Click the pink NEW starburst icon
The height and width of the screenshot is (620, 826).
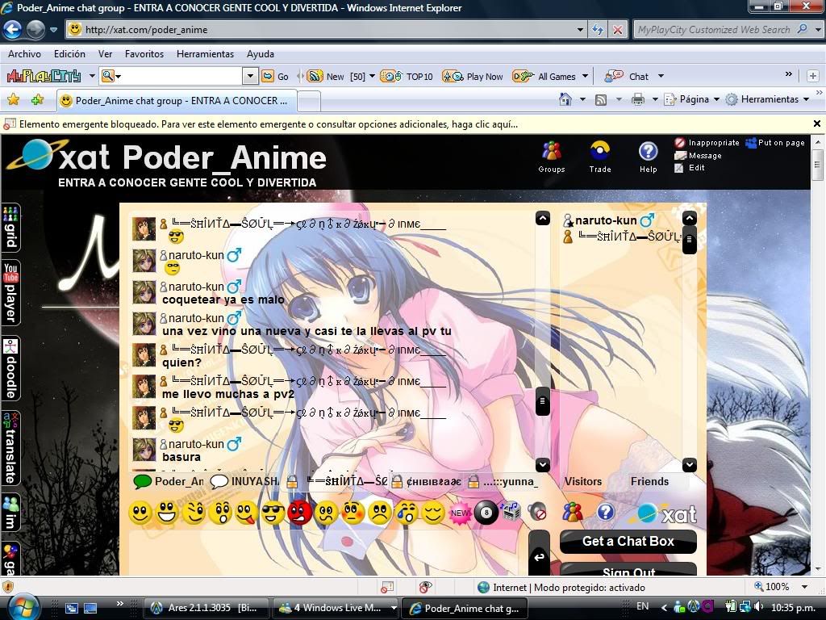(x=460, y=513)
